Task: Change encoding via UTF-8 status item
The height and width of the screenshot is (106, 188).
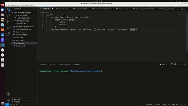Action: pos(164,105)
